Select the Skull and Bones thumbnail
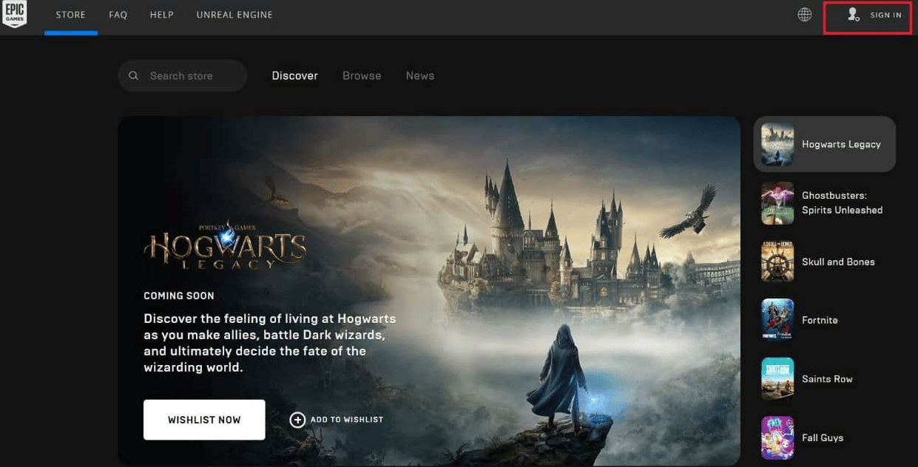The height and width of the screenshot is (467, 918). coord(777,262)
